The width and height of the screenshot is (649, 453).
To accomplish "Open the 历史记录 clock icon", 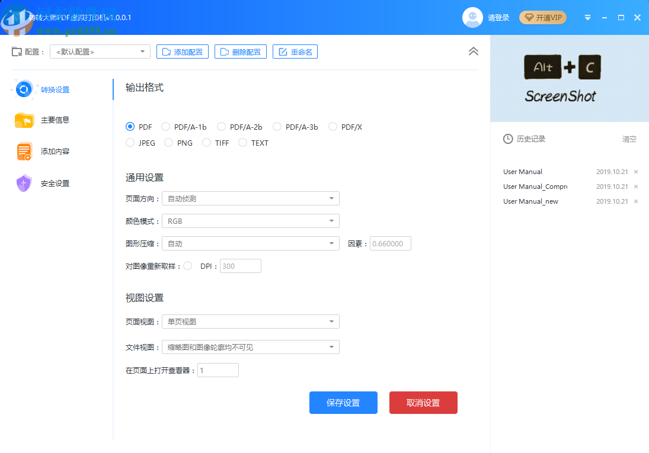I will (x=508, y=139).
